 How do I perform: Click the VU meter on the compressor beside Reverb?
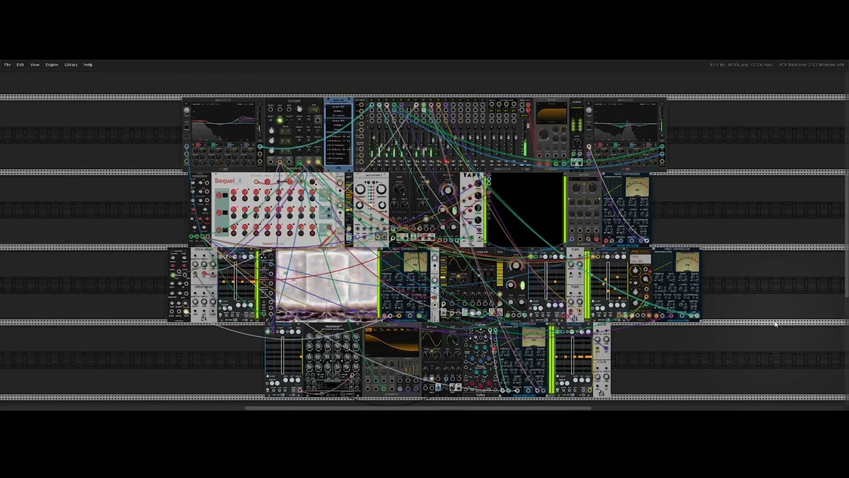637,187
